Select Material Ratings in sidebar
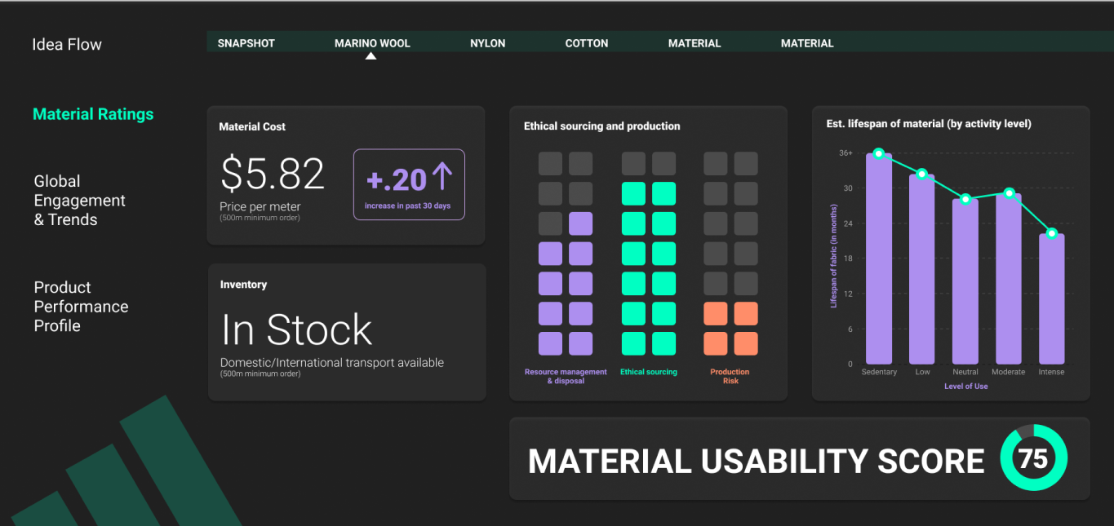 click(93, 114)
